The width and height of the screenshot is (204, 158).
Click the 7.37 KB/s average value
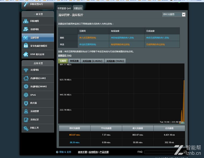106,135
